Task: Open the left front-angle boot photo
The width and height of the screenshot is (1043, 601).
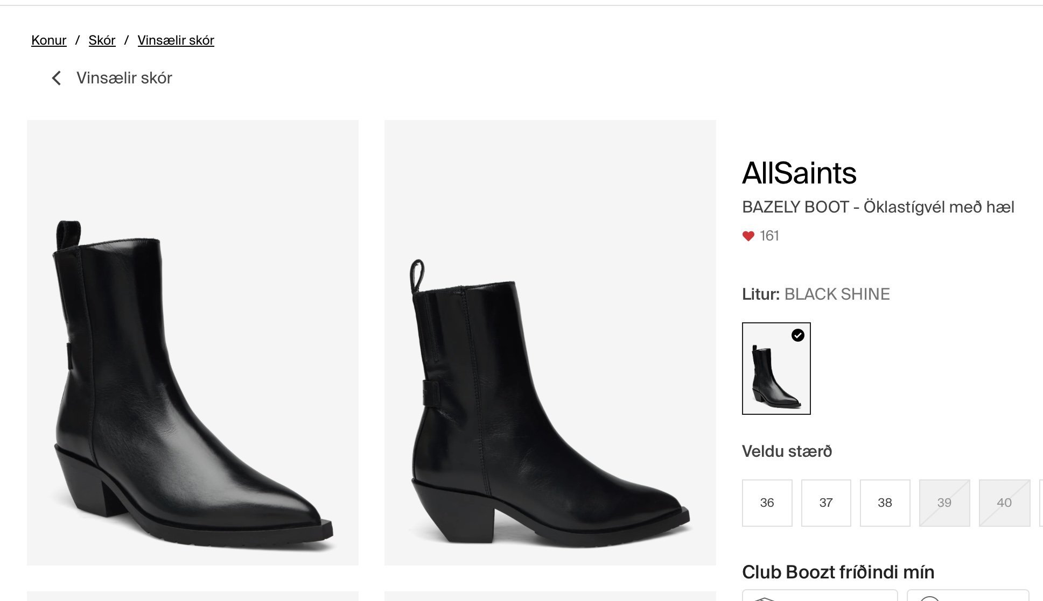Action: point(193,342)
